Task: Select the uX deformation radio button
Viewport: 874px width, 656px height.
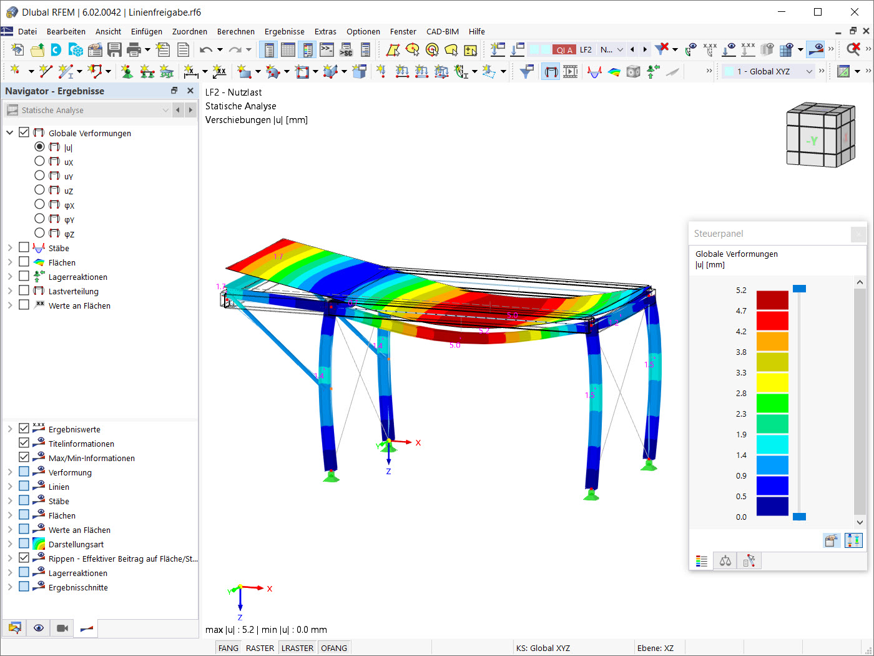Action: tap(40, 161)
